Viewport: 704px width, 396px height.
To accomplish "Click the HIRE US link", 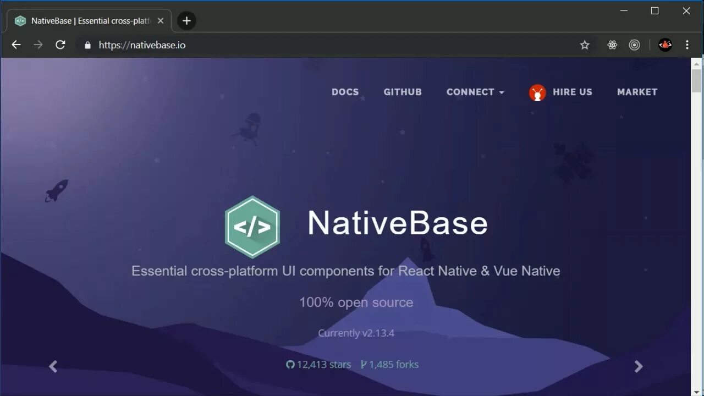I will coord(572,92).
